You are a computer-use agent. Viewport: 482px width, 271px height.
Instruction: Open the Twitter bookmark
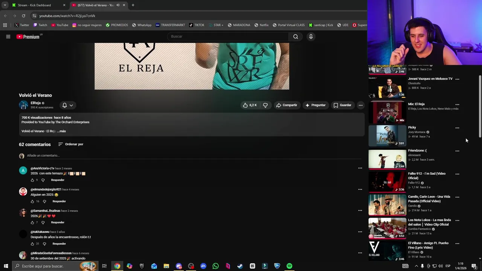22,25
